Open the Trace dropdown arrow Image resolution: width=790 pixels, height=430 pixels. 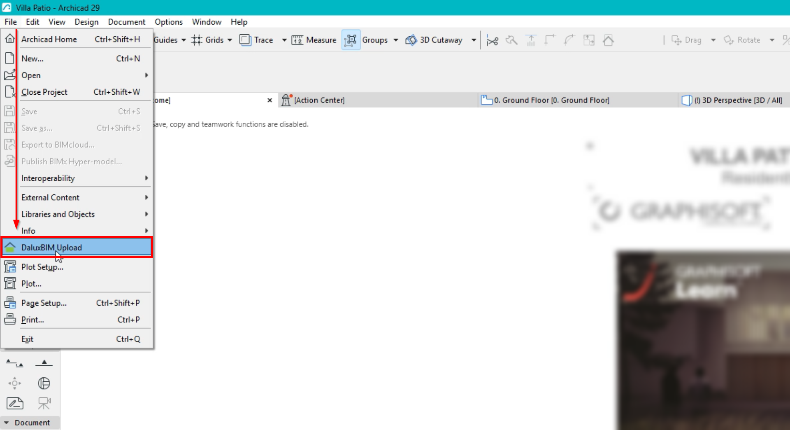[x=284, y=40]
